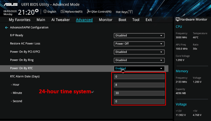
Task: Click the CPU section heading
Action: (179, 27)
